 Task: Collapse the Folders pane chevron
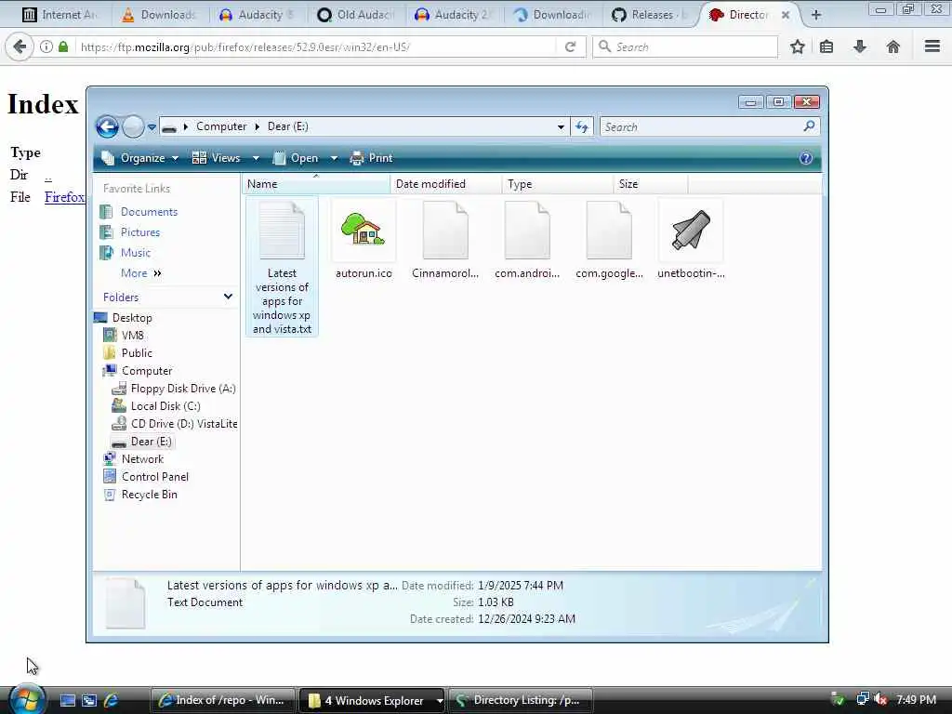pos(228,297)
